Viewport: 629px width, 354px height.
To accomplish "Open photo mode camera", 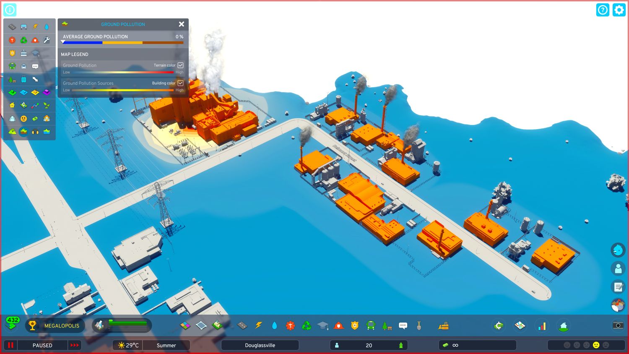I will pyautogui.click(x=618, y=325).
